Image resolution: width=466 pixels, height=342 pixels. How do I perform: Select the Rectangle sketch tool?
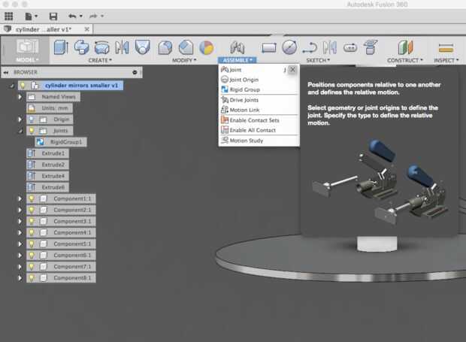tap(269, 48)
